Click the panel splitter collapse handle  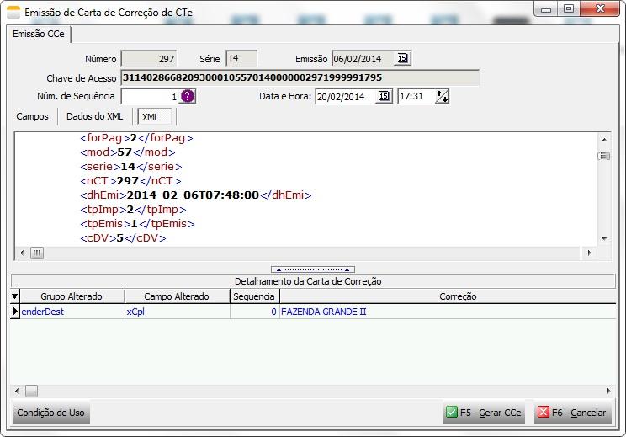tap(313, 269)
